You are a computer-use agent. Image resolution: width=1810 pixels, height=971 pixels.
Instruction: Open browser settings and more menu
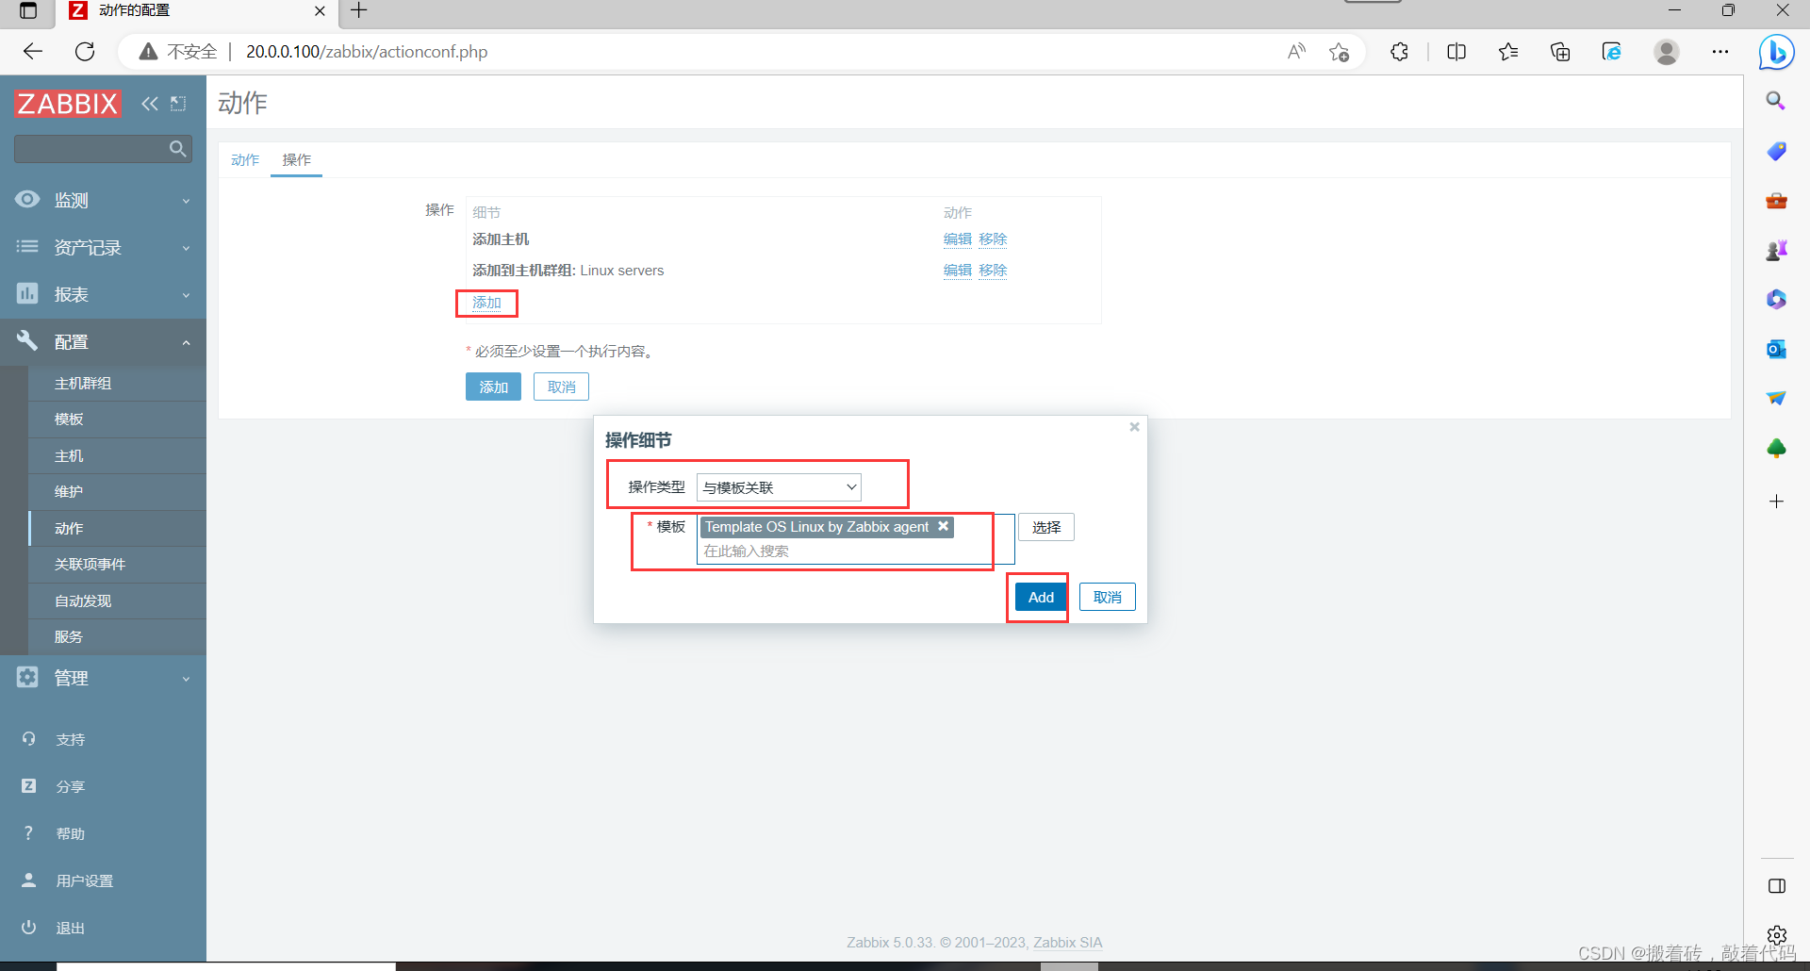click(1720, 52)
